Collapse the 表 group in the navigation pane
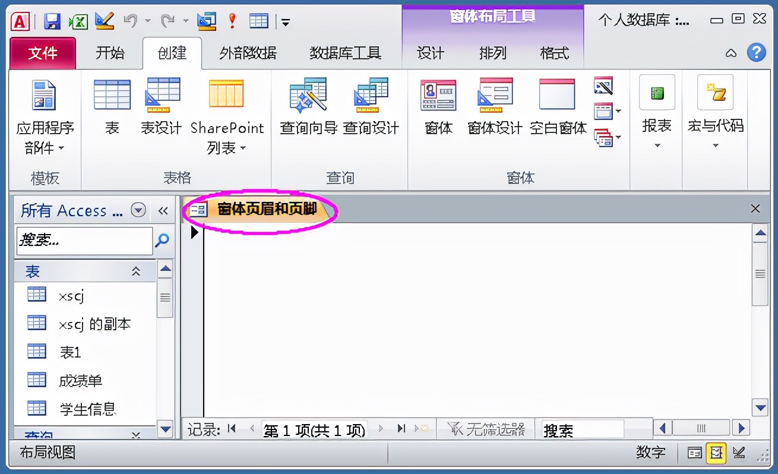The image size is (778, 474). click(135, 271)
